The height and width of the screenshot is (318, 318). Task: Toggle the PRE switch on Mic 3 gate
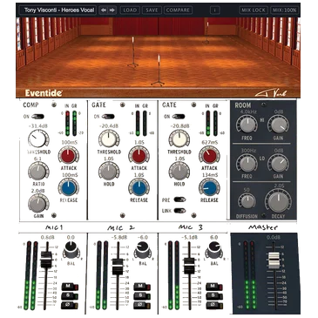click(179, 200)
